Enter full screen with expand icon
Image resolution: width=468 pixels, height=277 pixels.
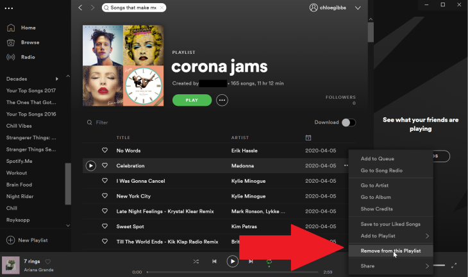click(454, 265)
